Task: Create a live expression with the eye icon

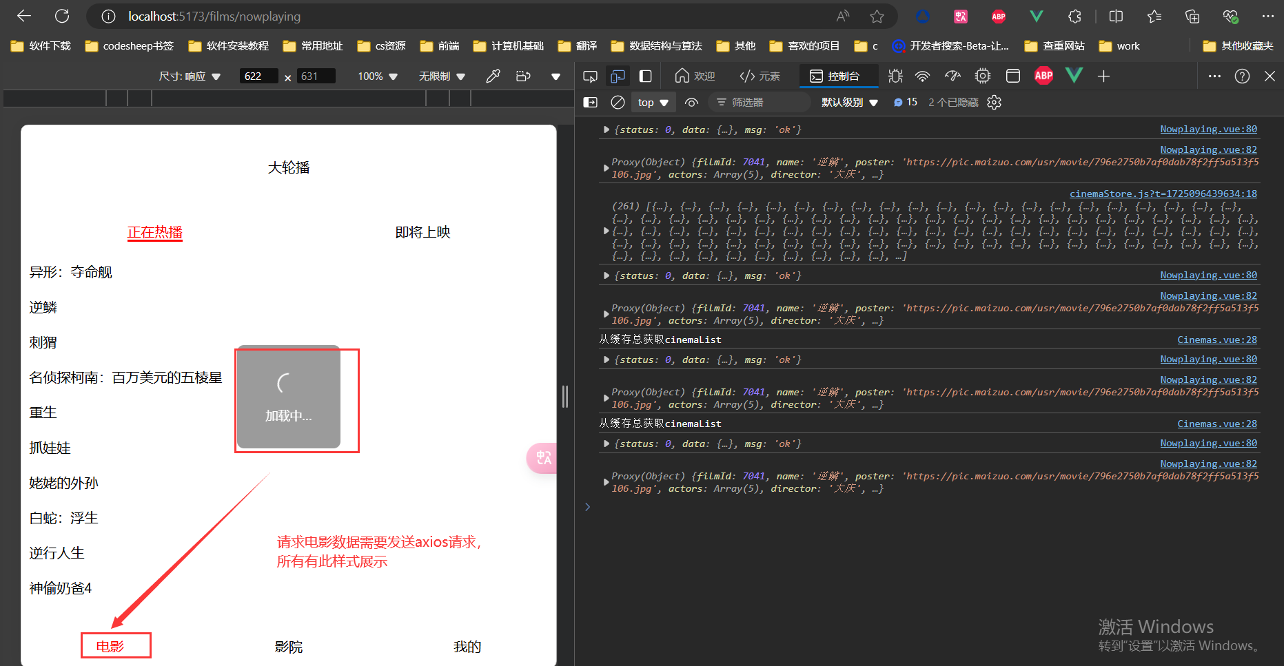Action: 691,102
